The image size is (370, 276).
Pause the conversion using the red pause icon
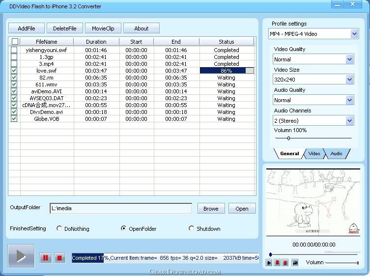pos(45,258)
